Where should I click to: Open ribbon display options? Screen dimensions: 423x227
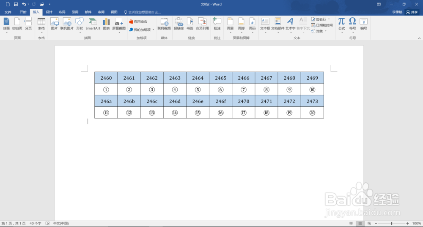[x=379, y=4]
